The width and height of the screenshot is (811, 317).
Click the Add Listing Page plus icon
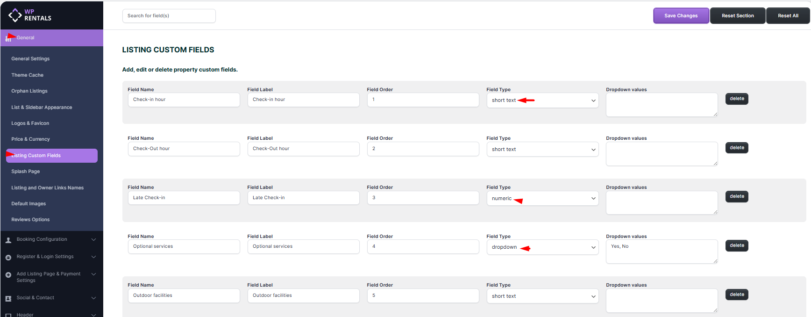pyautogui.click(x=8, y=275)
